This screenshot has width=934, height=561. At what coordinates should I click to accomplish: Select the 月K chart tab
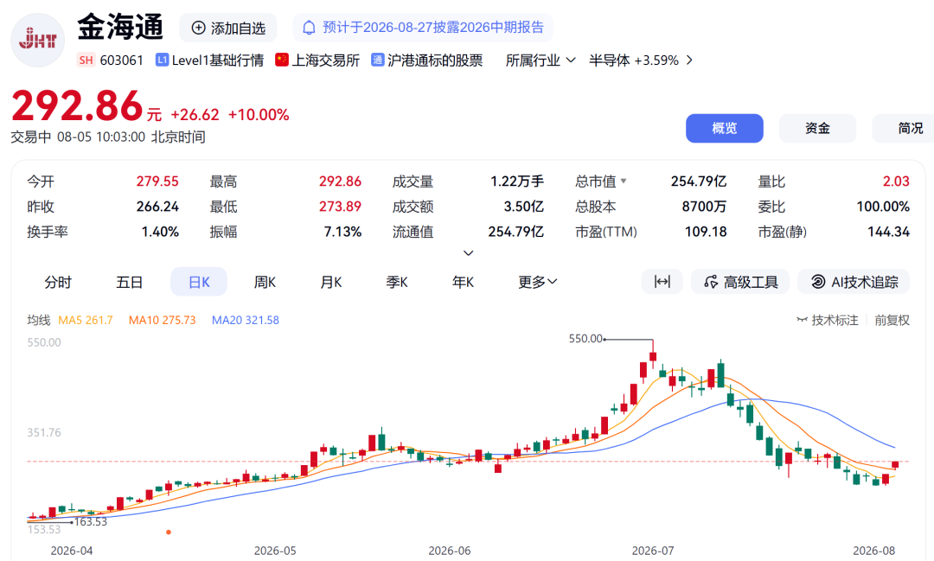click(x=330, y=282)
